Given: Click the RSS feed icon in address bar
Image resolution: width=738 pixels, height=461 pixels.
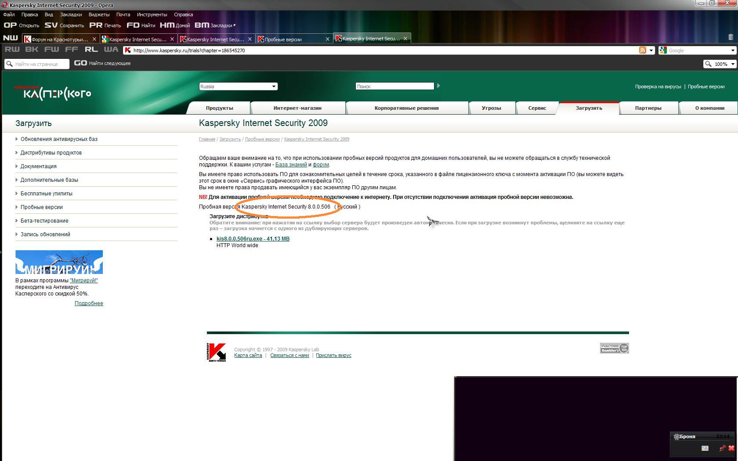Looking at the screenshot, I should 643,50.
